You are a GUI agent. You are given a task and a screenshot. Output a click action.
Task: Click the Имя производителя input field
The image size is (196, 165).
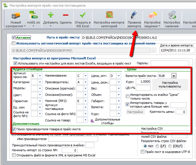(x=73, y=139)
